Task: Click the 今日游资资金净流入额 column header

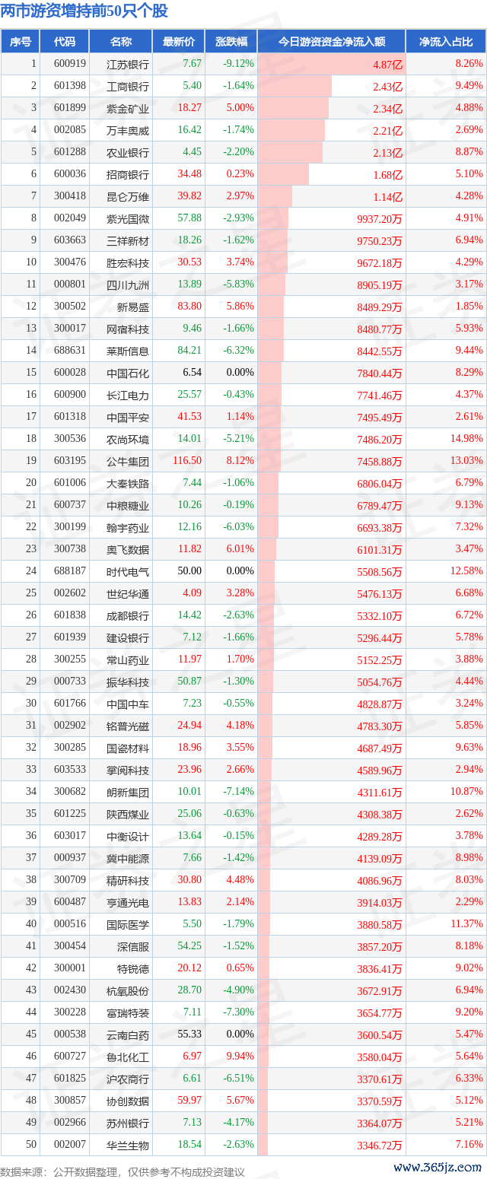Action: (331, 42)
